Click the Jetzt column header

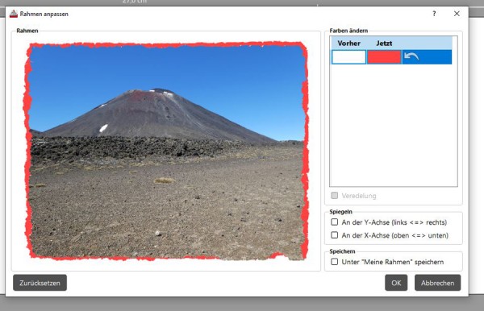pos(384,44)
